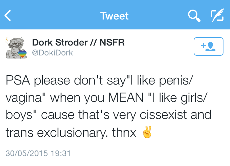The width and height of the screenshot is (230, 166).
Task: Tap the 30/05/2015 19:31 timestamp
Action: pyautogui.click(x=38, y=153)
